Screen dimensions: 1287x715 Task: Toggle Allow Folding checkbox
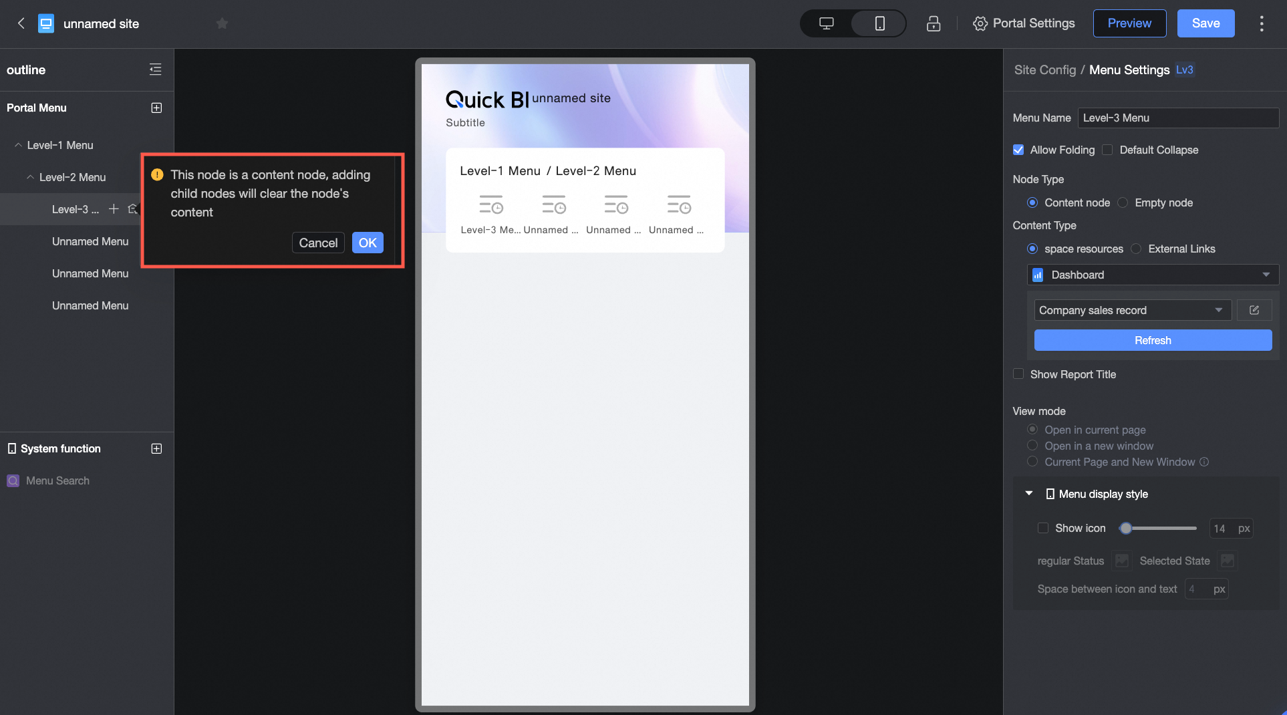click(1018, 150)
